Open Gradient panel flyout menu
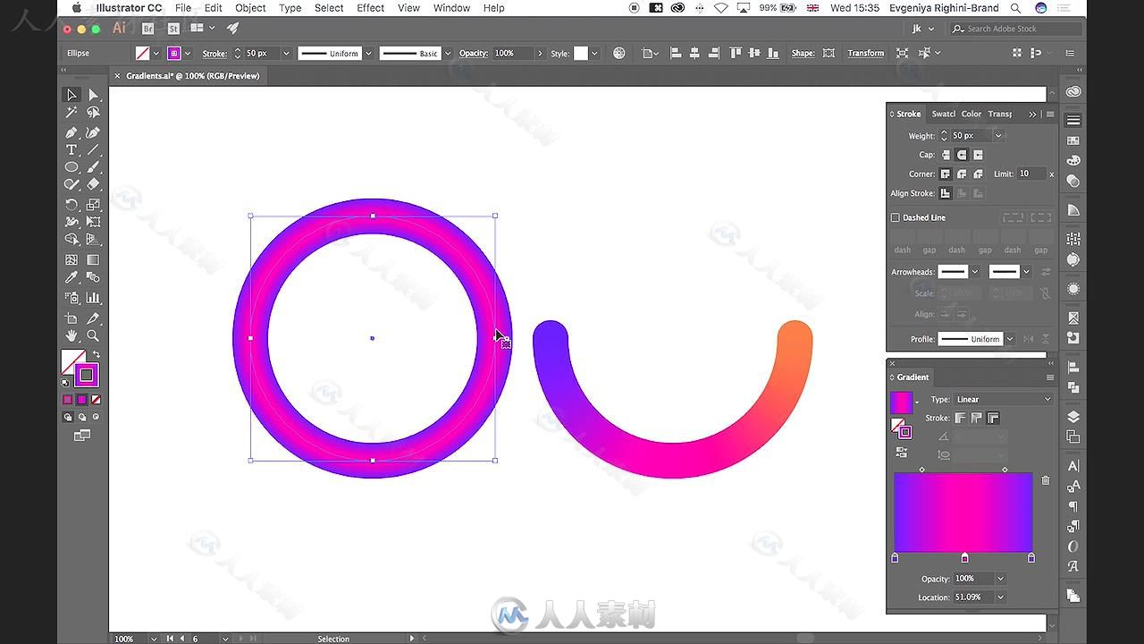This screenshot has width=1144, height=644. pyautogui.click(x=1050, y=377)
